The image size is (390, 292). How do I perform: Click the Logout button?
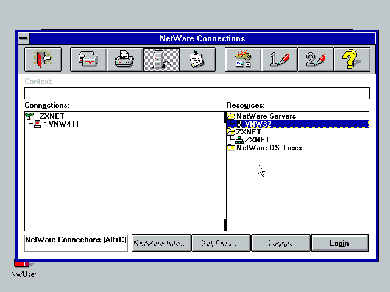click(280, 243)
